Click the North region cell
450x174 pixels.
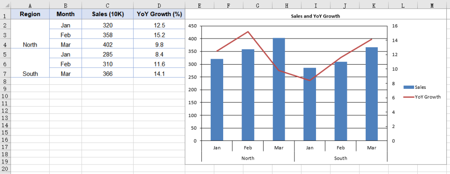(x=30, y=34)
